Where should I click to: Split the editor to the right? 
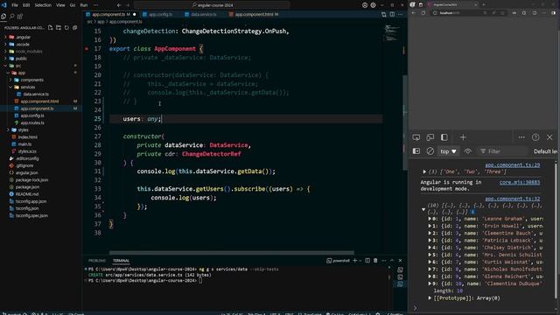392,15
